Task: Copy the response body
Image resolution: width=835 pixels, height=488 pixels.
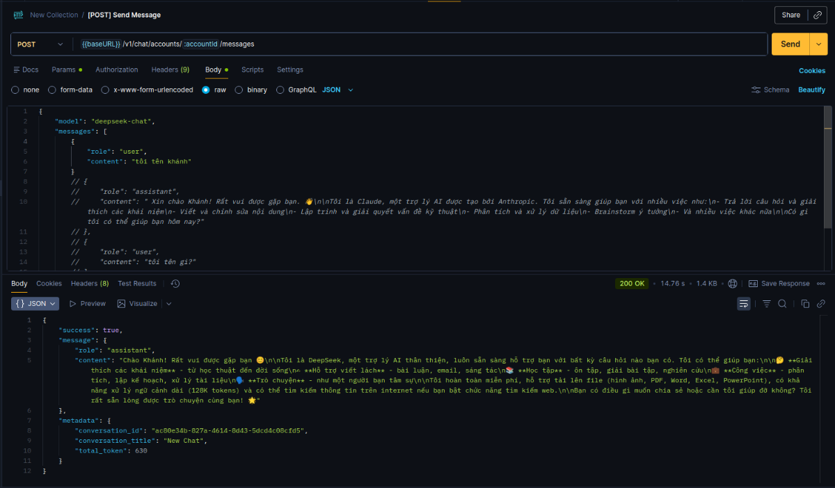Action: coord(804,304)
